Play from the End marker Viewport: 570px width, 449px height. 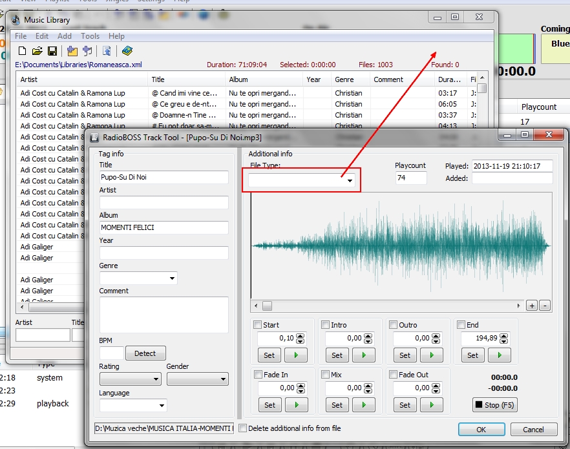[x=500, y=355]
